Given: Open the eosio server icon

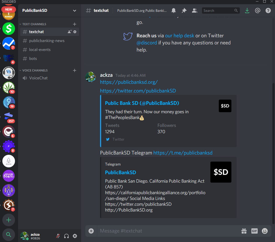Looking at the screenshot, I should point(9,161).
